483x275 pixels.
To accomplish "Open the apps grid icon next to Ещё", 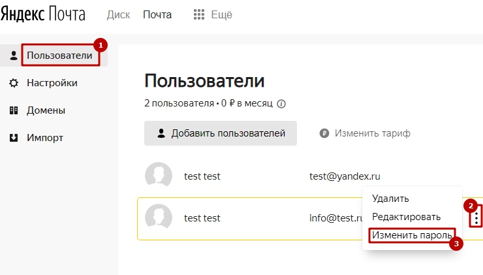I will tap(200, 14).
